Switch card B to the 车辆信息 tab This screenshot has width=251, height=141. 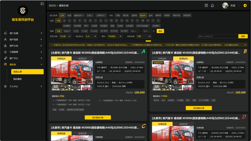[x=162, y=59]
